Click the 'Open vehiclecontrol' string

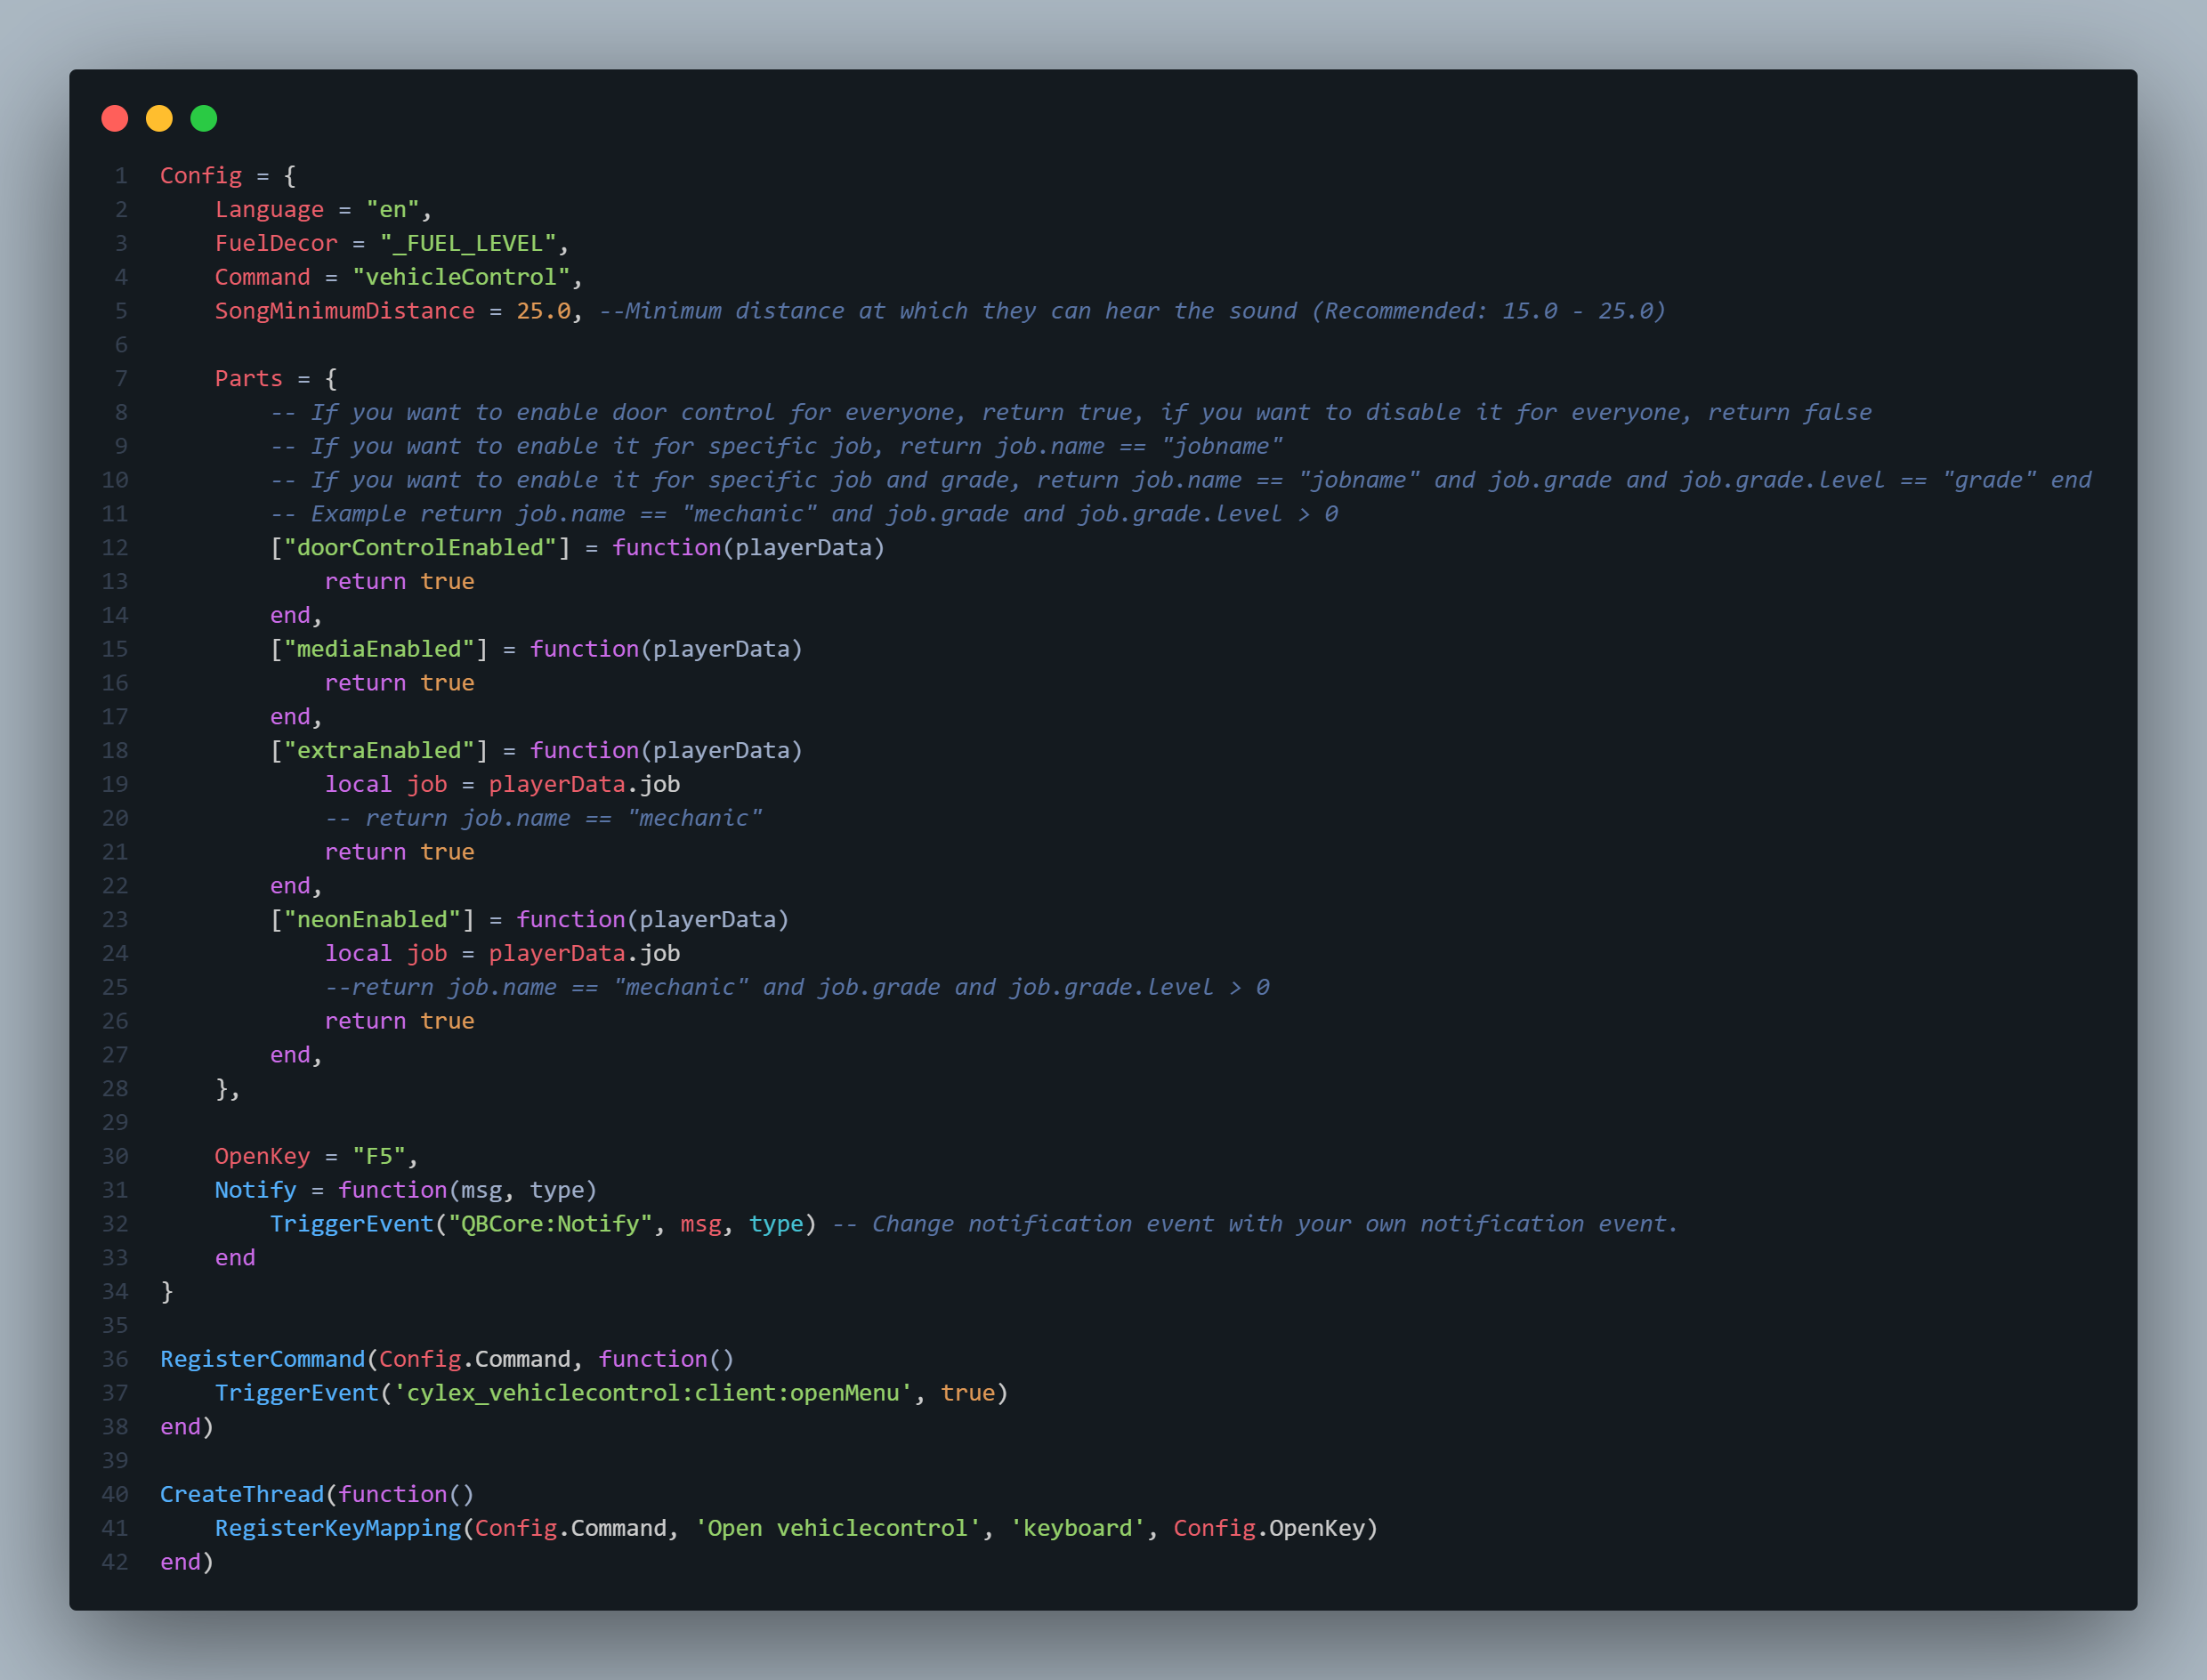pyautogui.click(x=838, y=1529)
